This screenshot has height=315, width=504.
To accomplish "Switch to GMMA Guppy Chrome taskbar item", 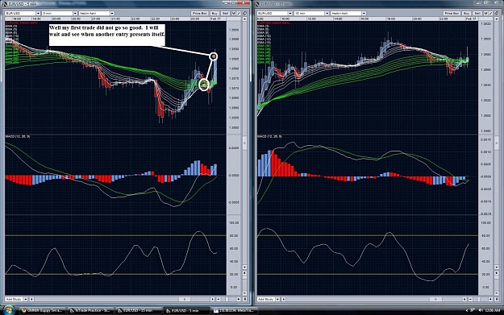I will coord(42,310).
